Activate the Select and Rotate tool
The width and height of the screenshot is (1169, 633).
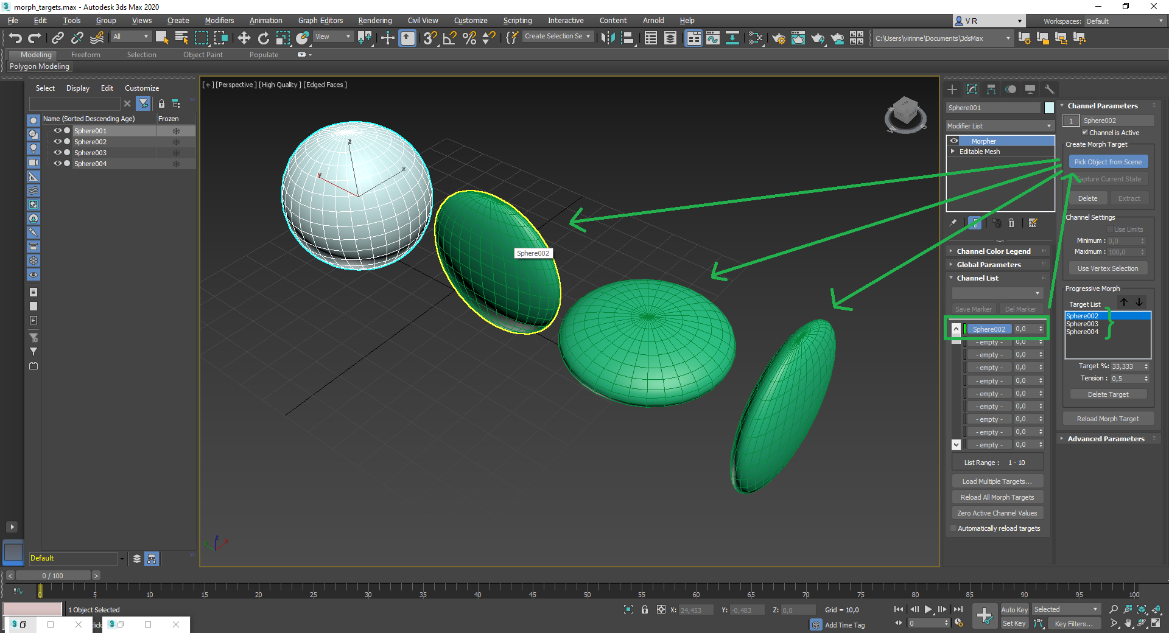[264, 38]
